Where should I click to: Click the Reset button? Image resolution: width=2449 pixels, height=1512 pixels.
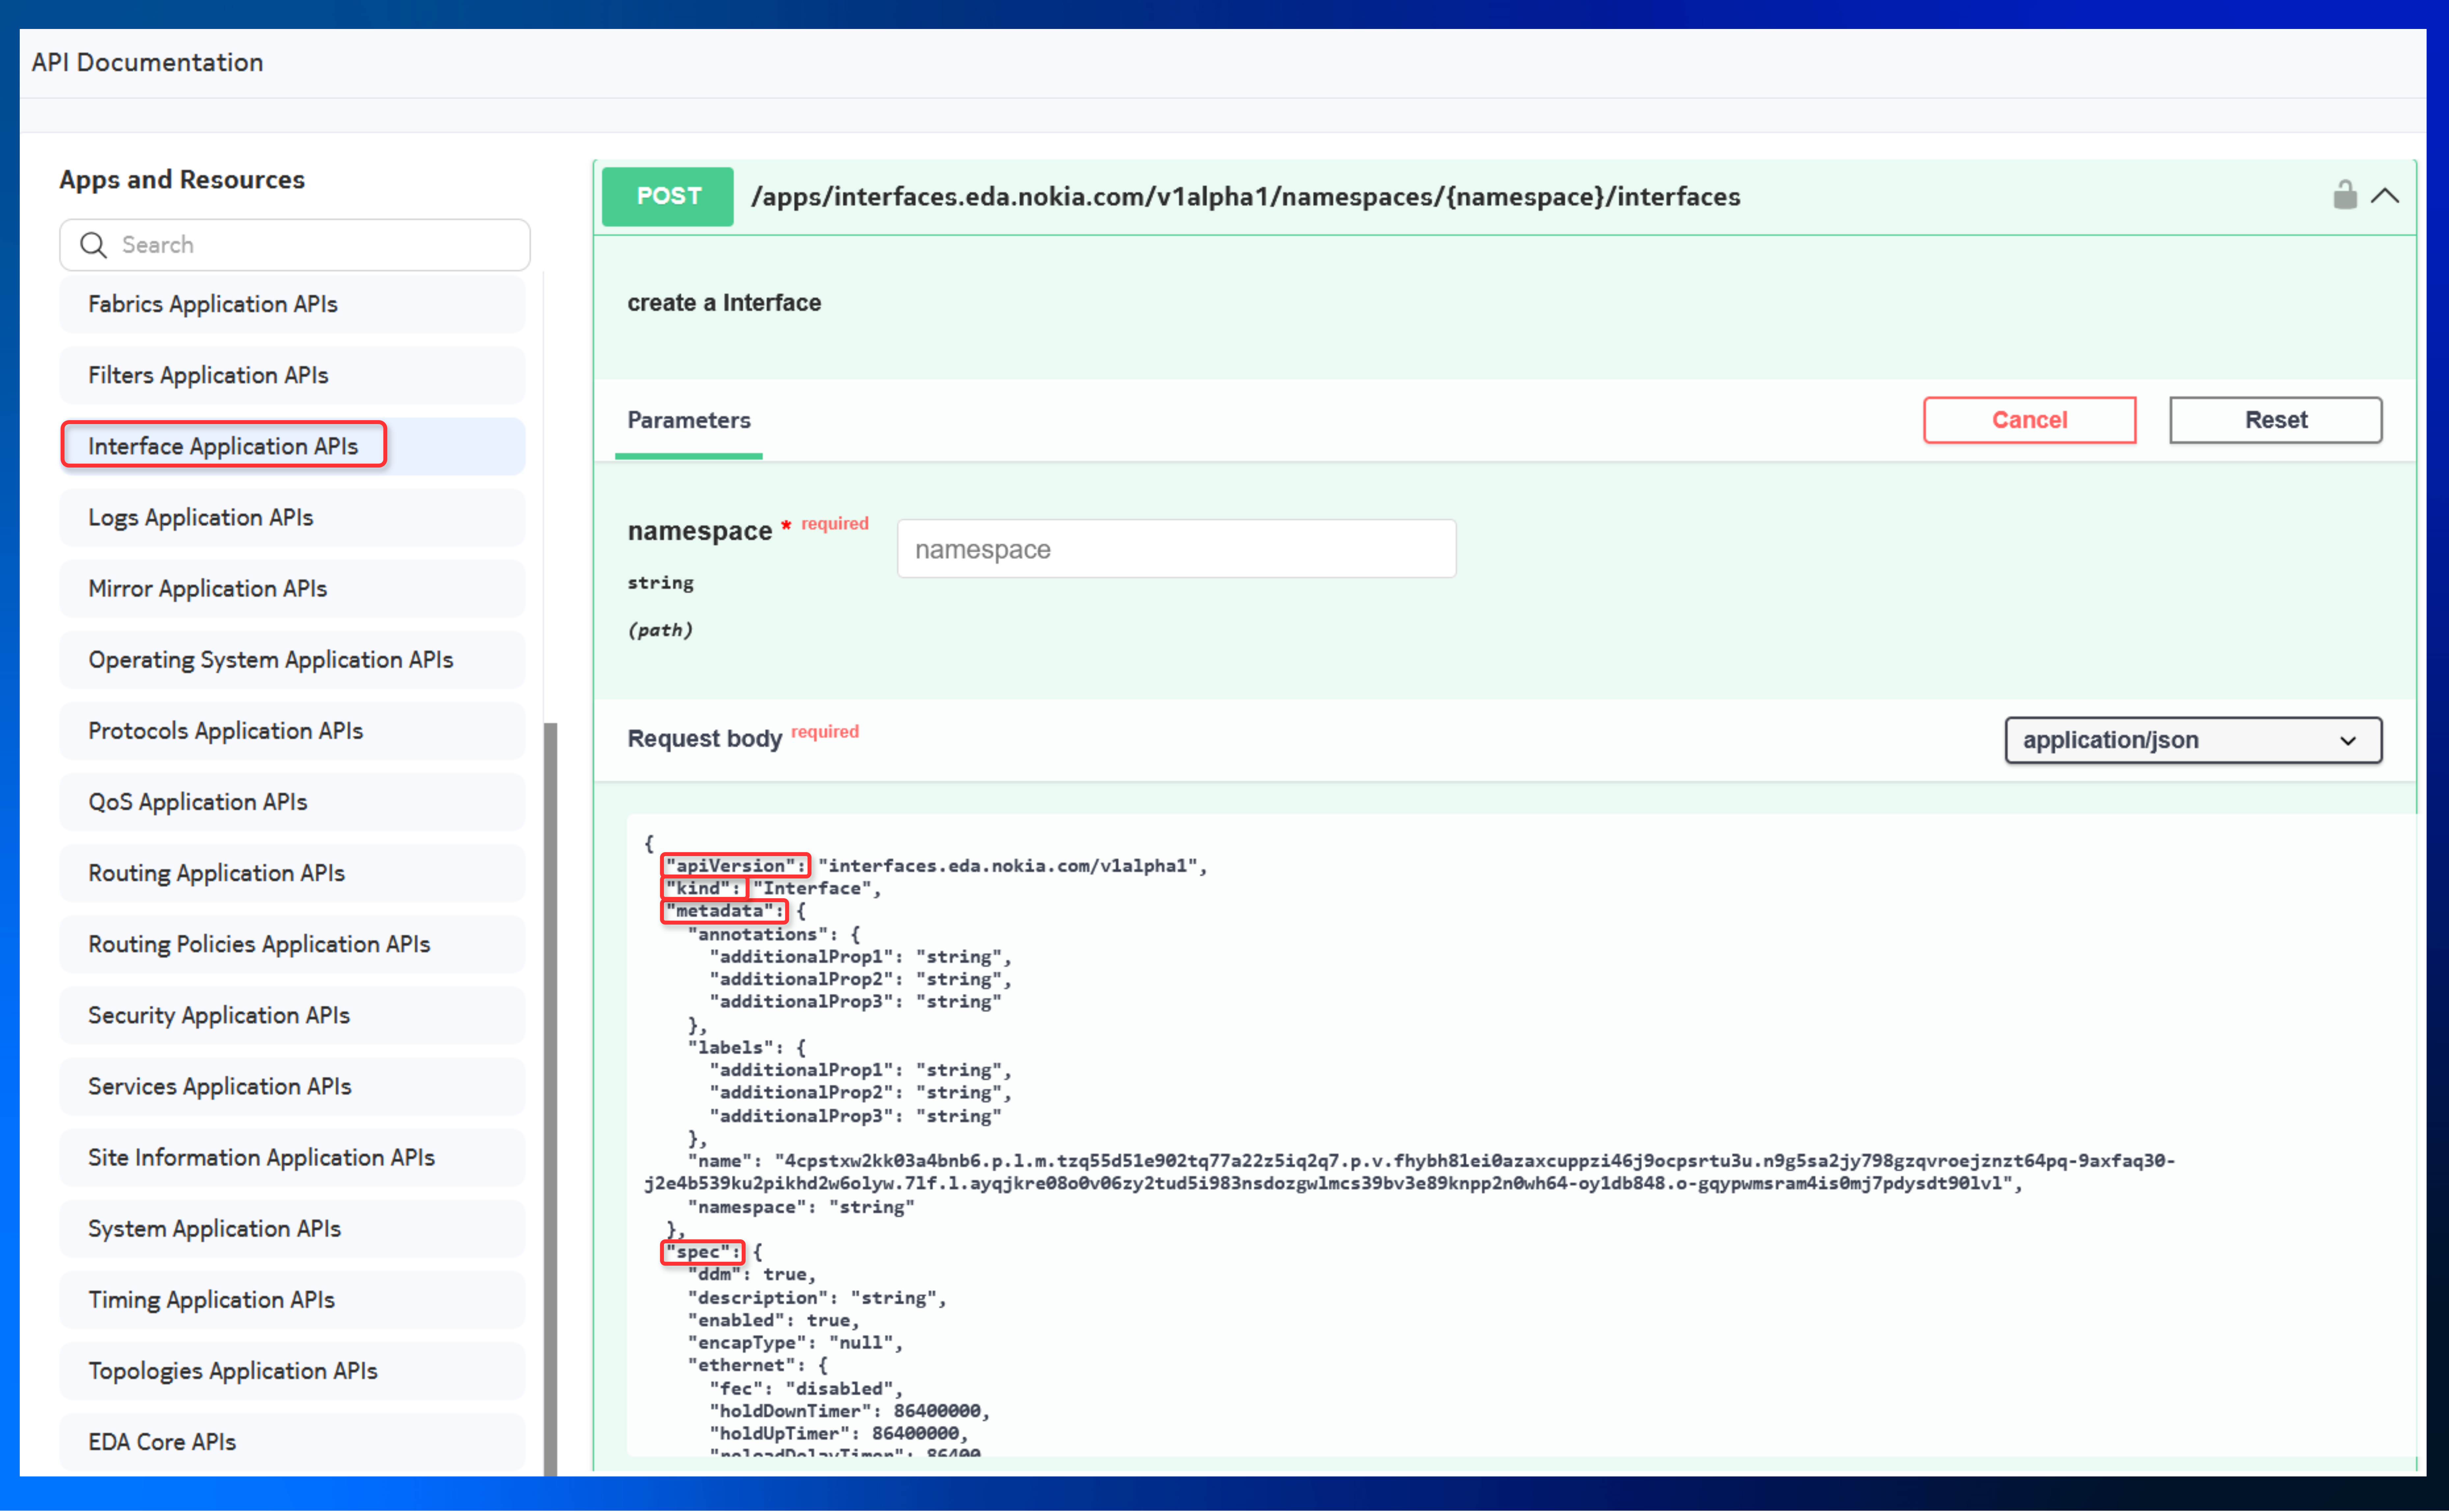(x=2275, y=420)
